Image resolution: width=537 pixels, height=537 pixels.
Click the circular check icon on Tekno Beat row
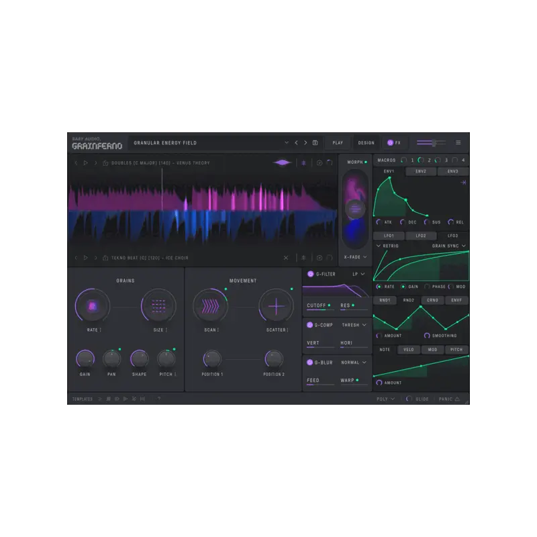pos(320,258)
